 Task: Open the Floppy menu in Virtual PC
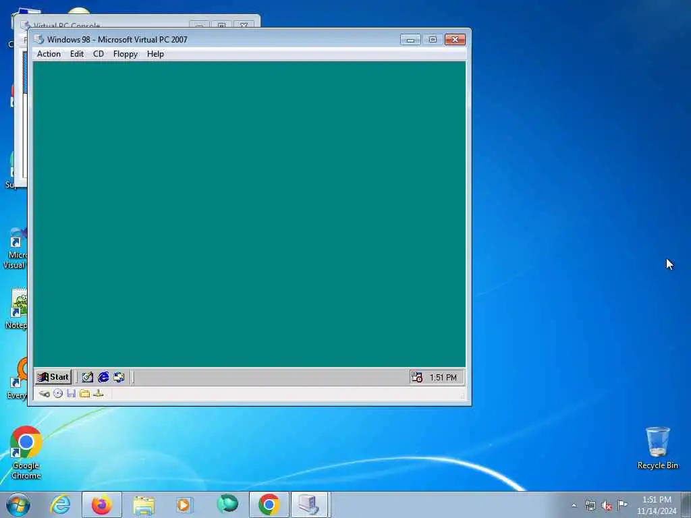(125, 54)
